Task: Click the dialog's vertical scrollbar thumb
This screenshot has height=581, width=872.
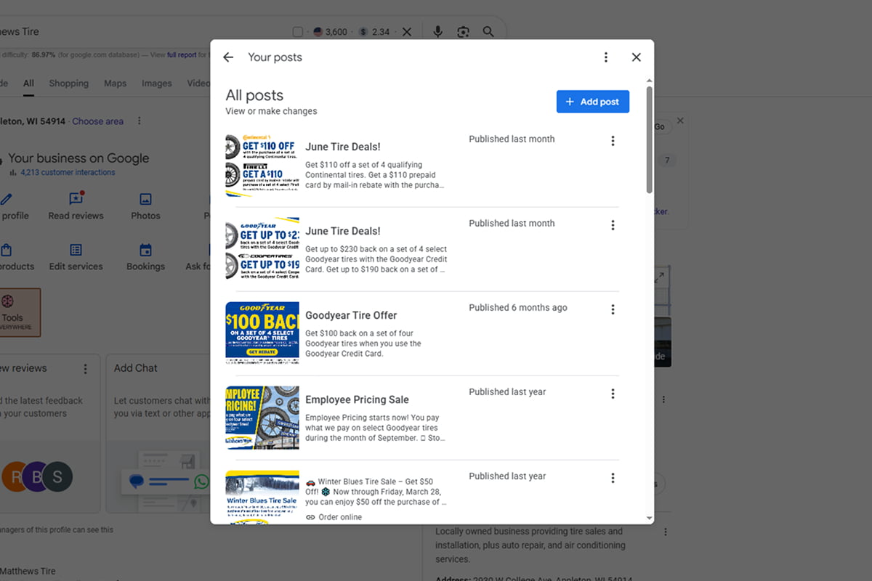Action: (649, 139)
